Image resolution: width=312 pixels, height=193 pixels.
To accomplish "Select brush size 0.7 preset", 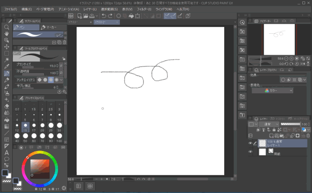I will coord(17,107).
